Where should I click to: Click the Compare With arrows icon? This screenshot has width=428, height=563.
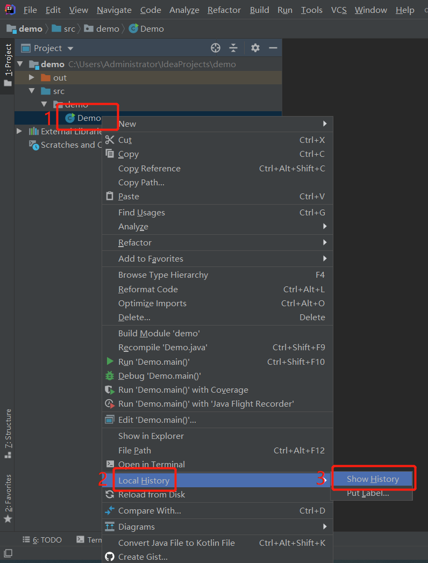coord(110,510)
